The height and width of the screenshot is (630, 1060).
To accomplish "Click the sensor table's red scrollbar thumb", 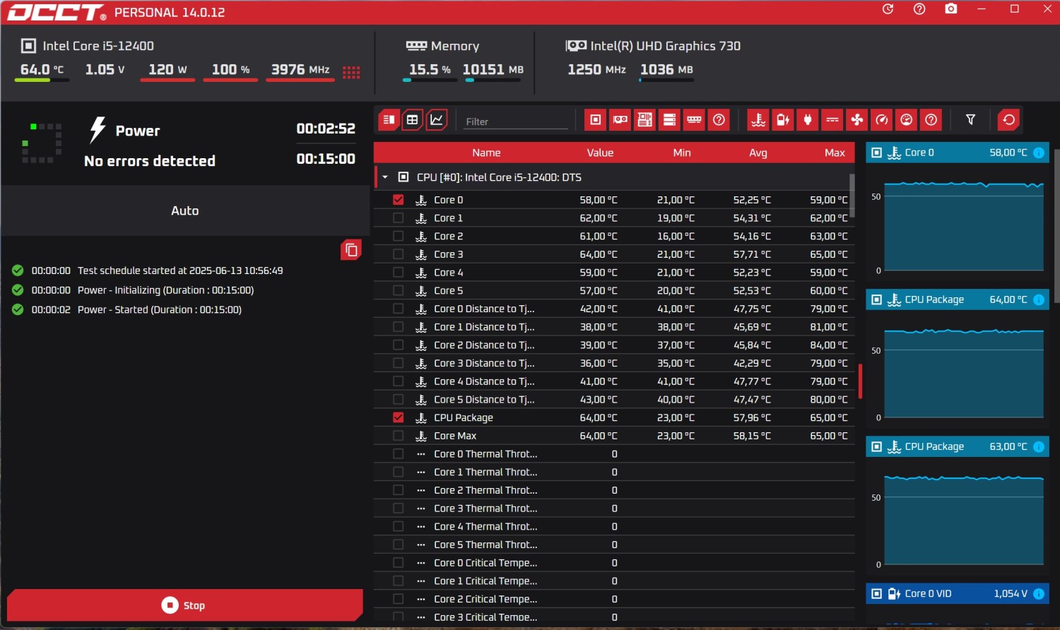I will click(860, 381).
